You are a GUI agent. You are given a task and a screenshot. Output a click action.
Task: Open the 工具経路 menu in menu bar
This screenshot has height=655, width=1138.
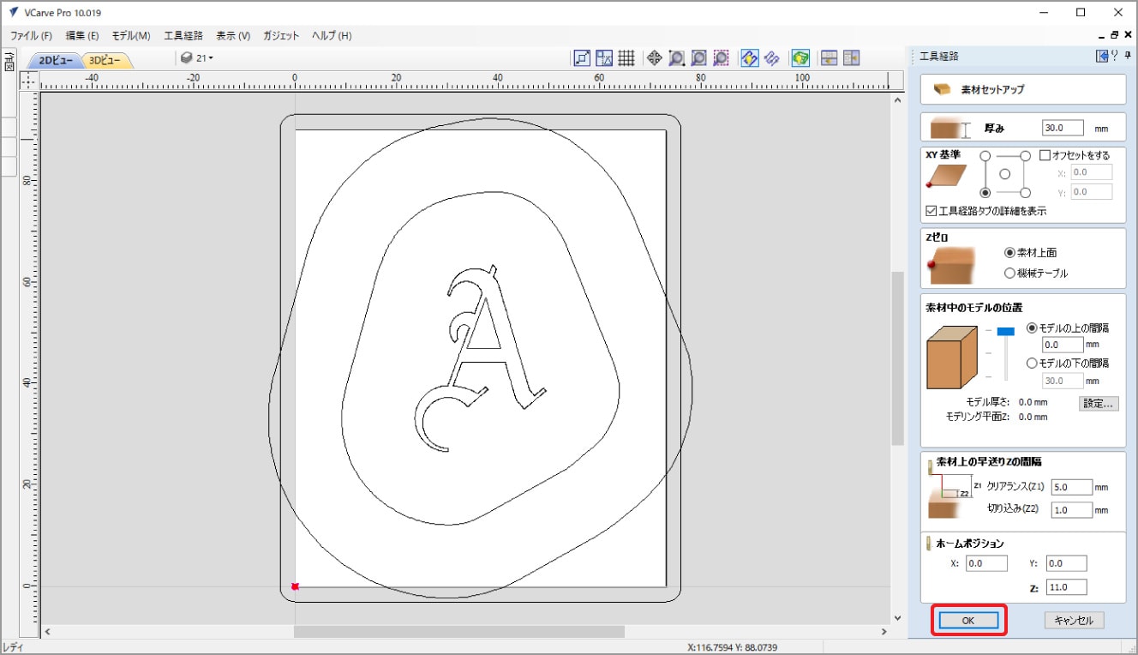click(x=183, y=36)
